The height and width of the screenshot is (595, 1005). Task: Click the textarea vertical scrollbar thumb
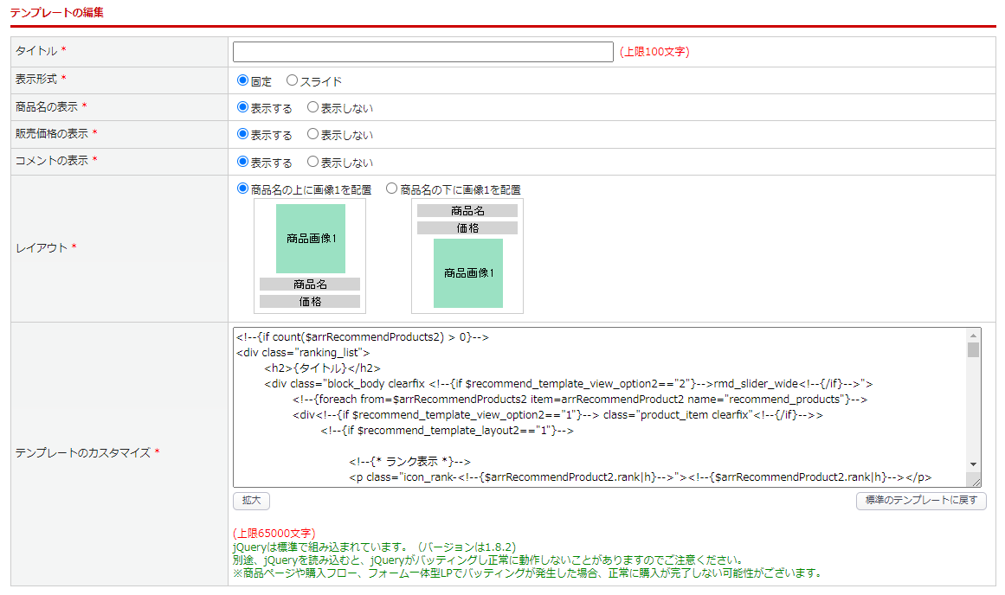tap(974, 350)
